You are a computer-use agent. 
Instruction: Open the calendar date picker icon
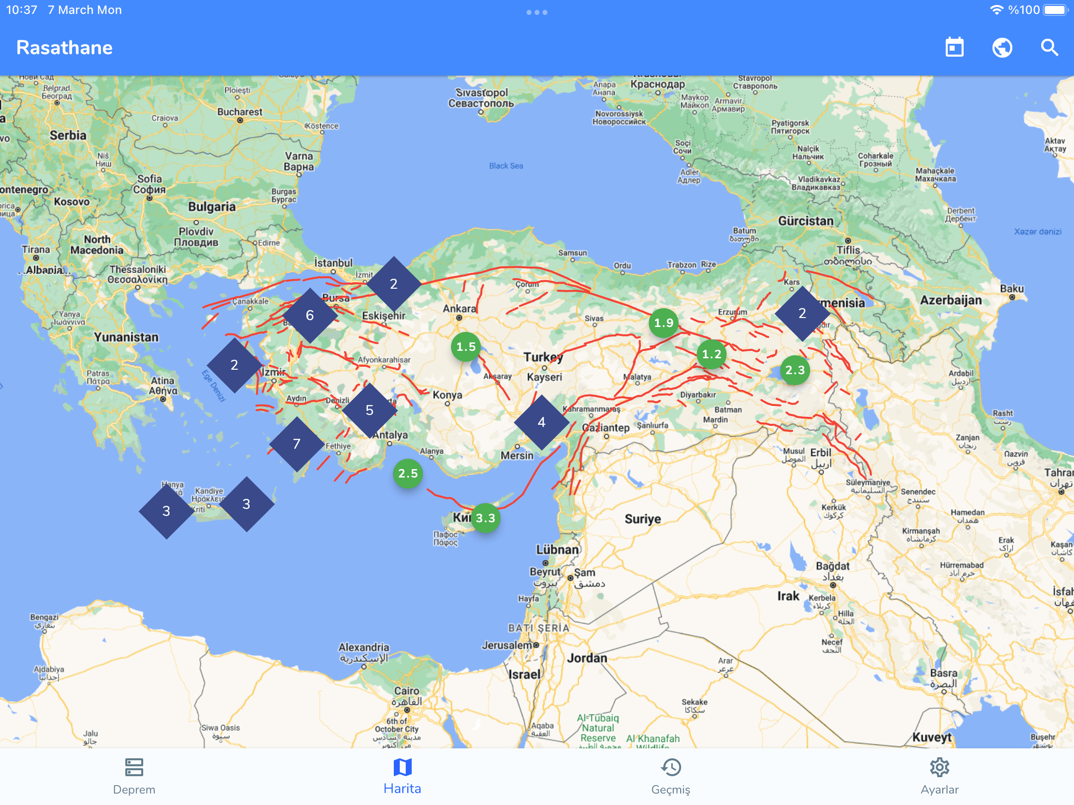954,48
